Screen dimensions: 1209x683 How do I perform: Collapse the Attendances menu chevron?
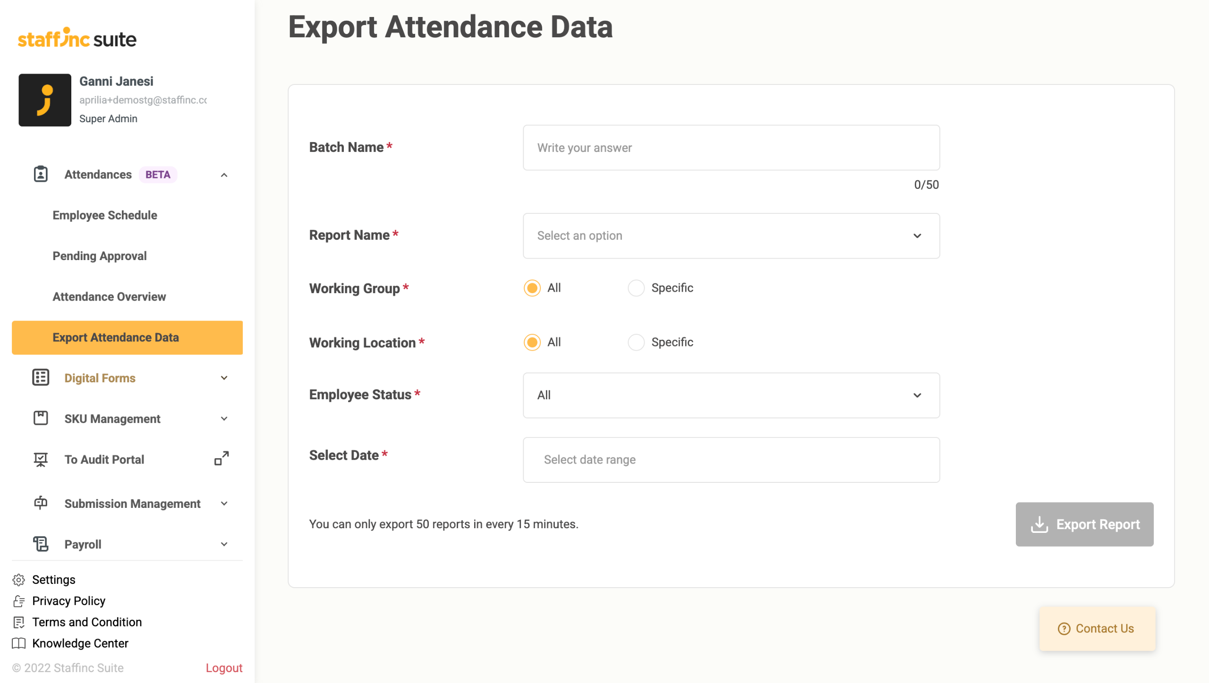(x=224, y=175)
